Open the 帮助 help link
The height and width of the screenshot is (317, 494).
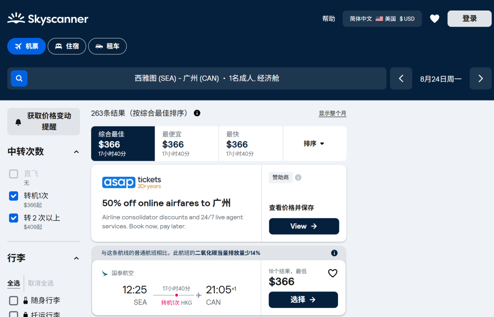point(328,19)
